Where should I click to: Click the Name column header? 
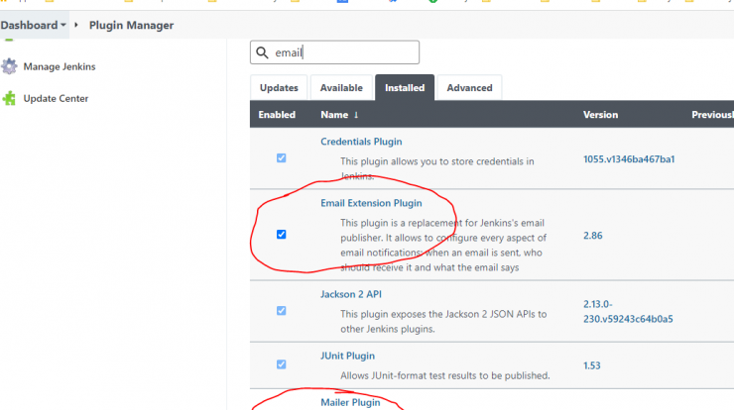334,115
